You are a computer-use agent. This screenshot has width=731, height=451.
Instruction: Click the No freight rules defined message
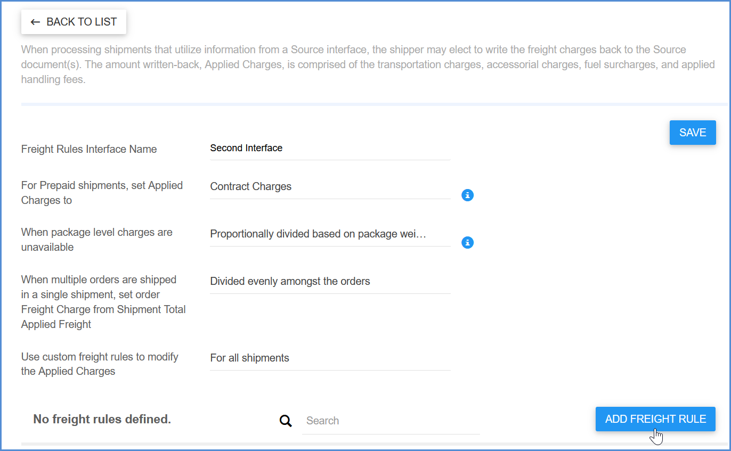[x=102, y=420]
